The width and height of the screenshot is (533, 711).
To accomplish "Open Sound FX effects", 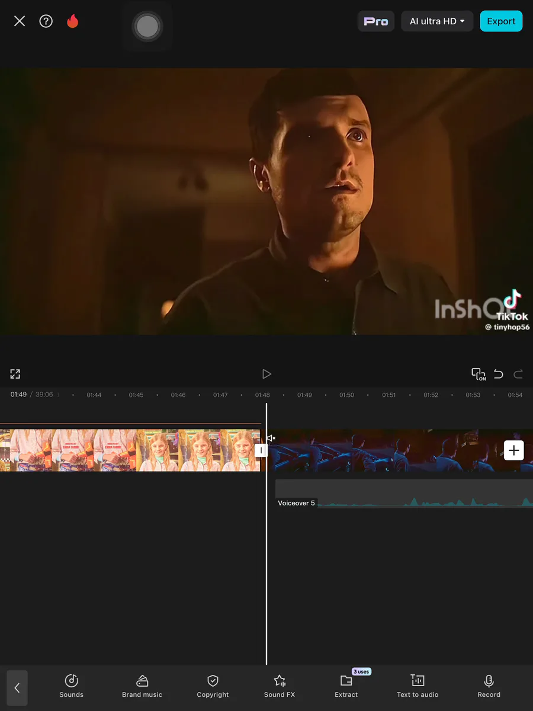I will point(280,687).
